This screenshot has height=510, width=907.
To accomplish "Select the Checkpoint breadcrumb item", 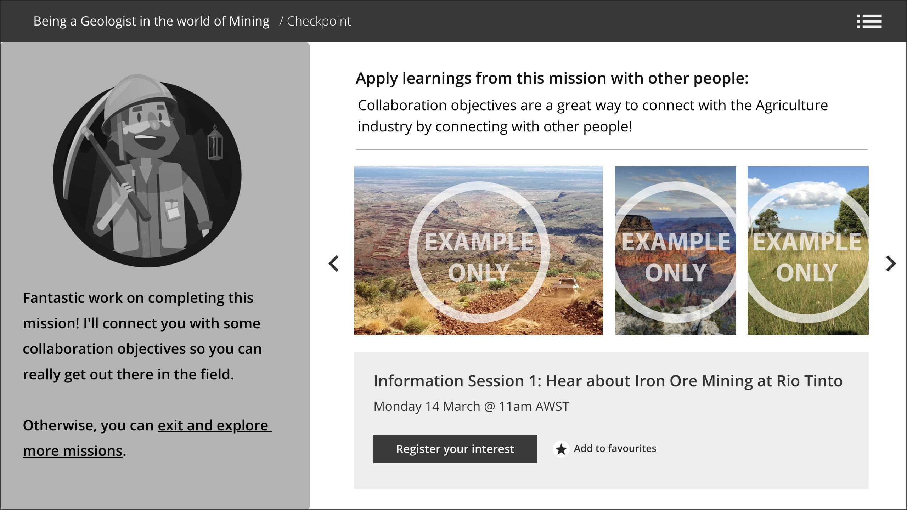I will tap(319, 21).
